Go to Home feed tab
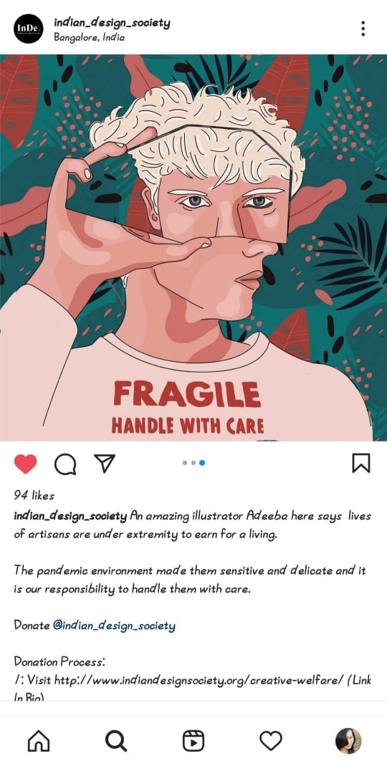The height and width of the screenshot is (761, 387). click(x=39, y=741)
